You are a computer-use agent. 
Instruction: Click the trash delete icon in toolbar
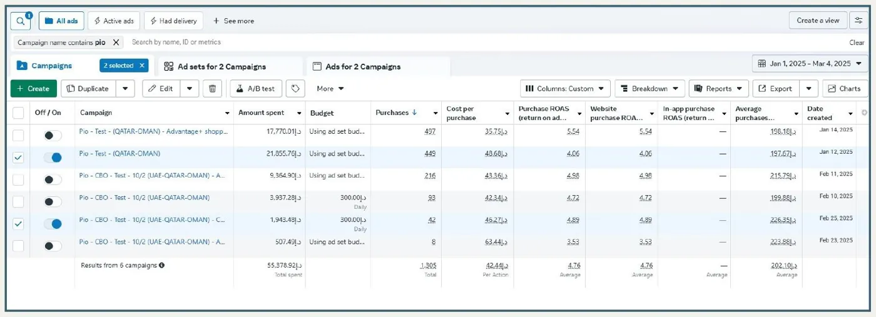(212, 89)
